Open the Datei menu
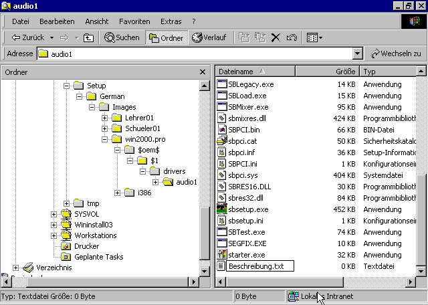Image resolution: width=428 pixels, height=305 pixels. 21,21
